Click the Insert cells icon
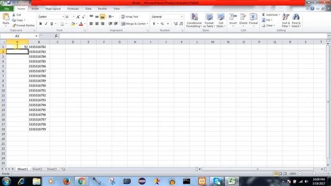The height and width of the screenshot is (186, 331). (x=233, y=17)
